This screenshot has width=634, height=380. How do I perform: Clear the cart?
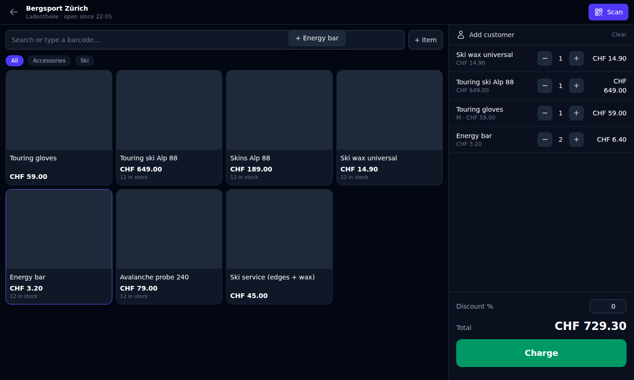tap(619, 35)
